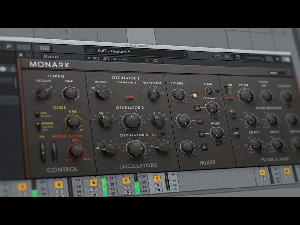The image size is (300, 225).
Task: Click the Oscillator 1 WAVEFORM knob
Action: pyautogui.click(x=153, y=95)
